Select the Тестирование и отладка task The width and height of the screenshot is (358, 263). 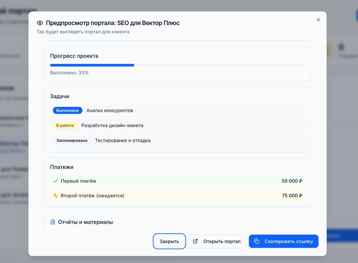pyautogui.click(x=177, y=140)
